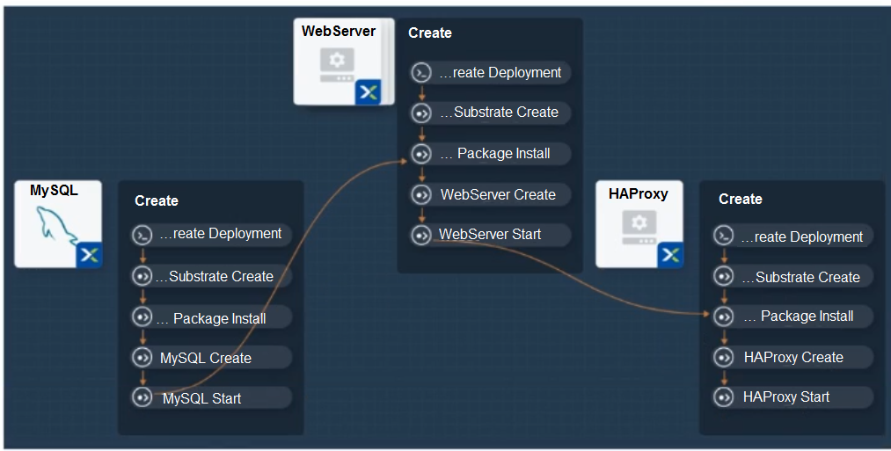Click the Create header in MySQL panel
The width and height of the screenshot is (891, 451).
[x=157, y=200]
